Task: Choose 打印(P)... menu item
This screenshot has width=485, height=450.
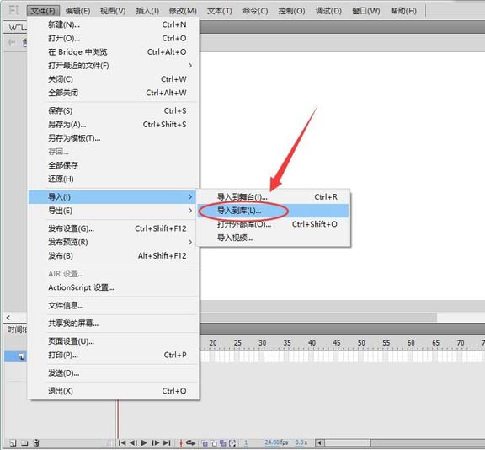Action: click(113, 355)
